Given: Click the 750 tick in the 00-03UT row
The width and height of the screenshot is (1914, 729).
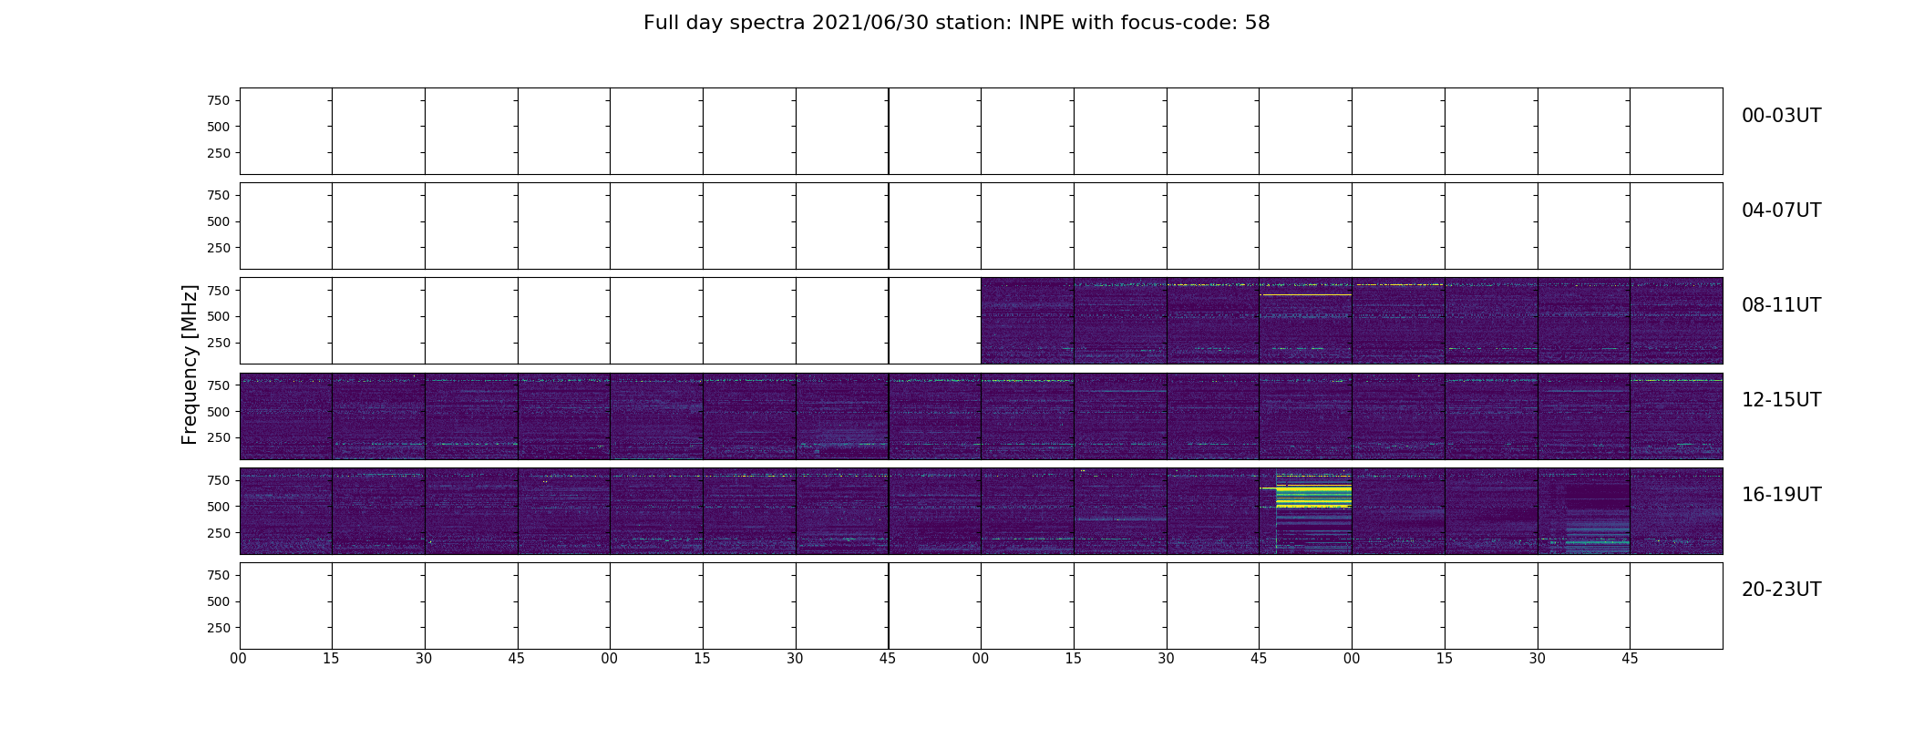Looking at the screenshot, I should (x=219, y=101).
